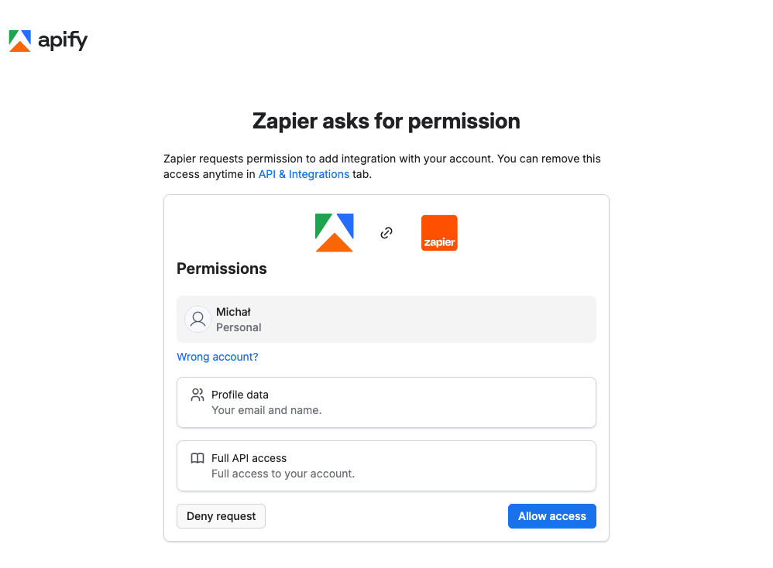The image size is (773, 568).
Task: Click the chain link icon between the logos
Action: coord(386,232)
